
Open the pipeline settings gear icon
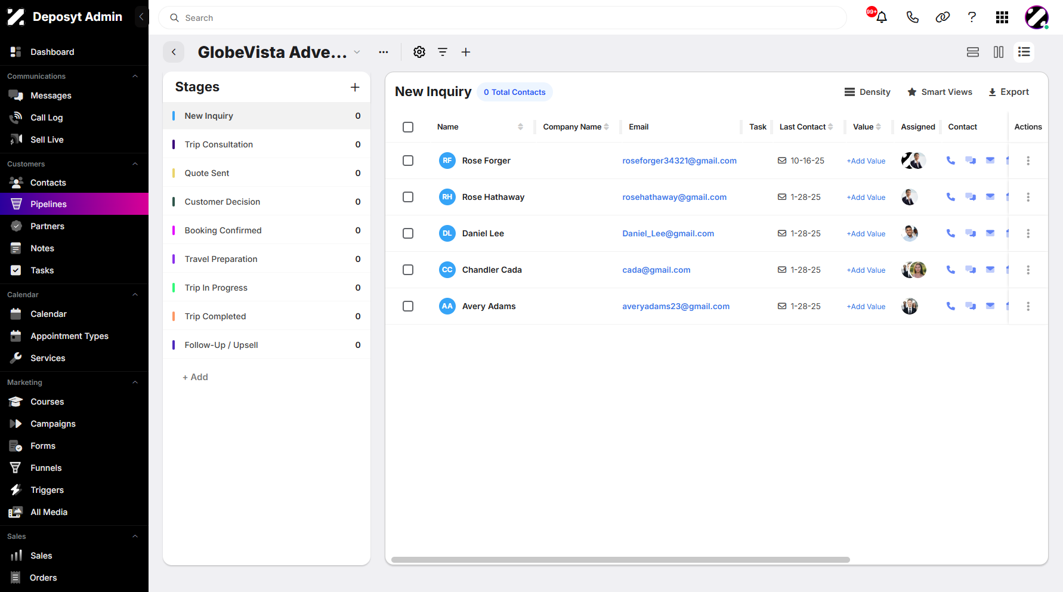coord(419,52)
